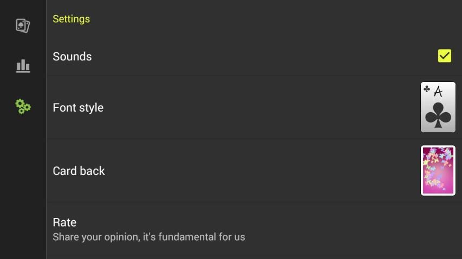Tap the butterfly card back image
Viewport: 462px width, 259px height.
pyautogui.click(x=438, y=171)
